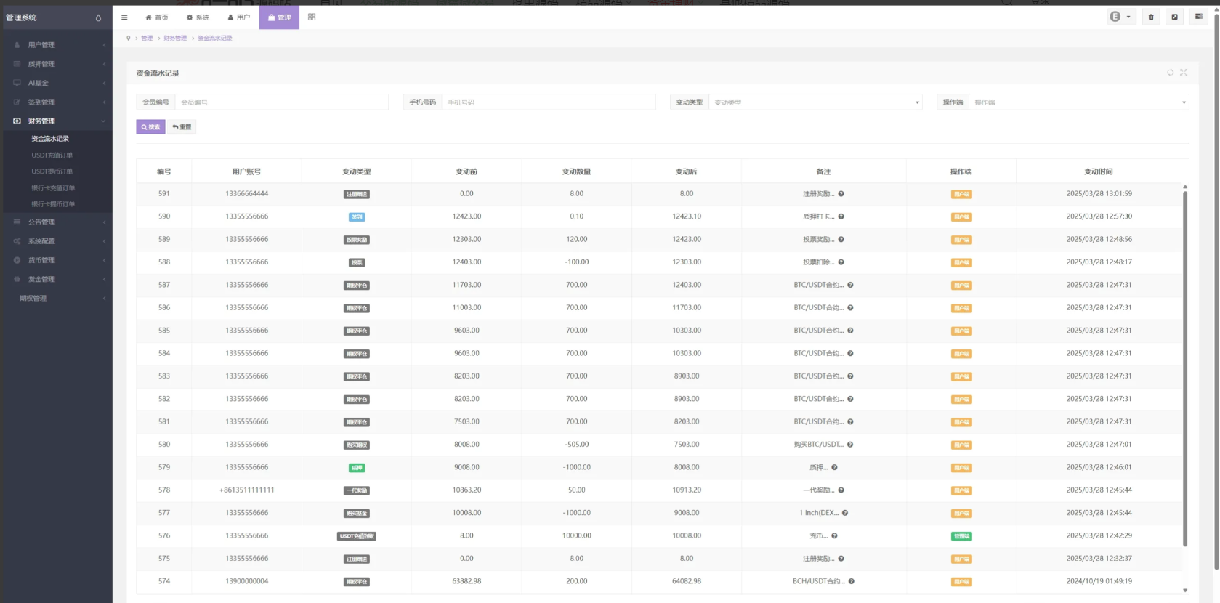1220x603 pixels.
Task: Open the 操作端 dropdown filter
Action: click(1078, 102)
